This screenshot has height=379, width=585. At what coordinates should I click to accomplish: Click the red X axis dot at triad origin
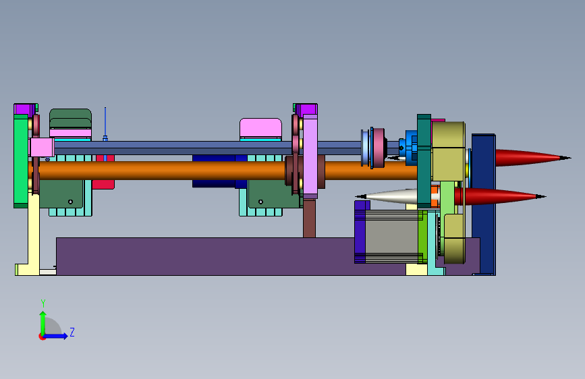(x=42, y=337)
